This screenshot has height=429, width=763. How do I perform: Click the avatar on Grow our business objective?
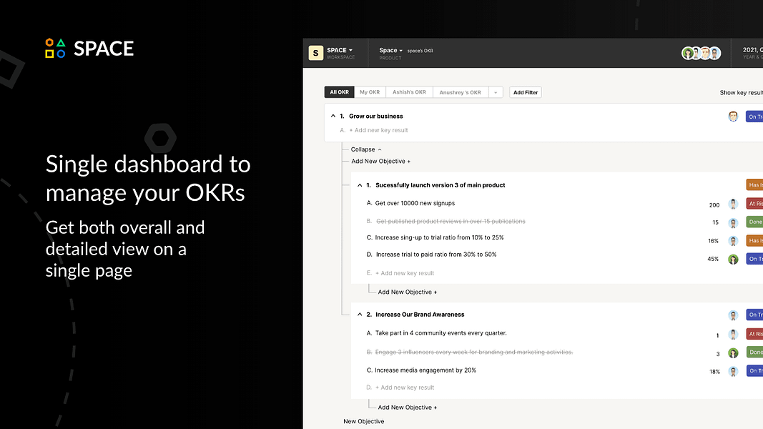coord(733,116)
